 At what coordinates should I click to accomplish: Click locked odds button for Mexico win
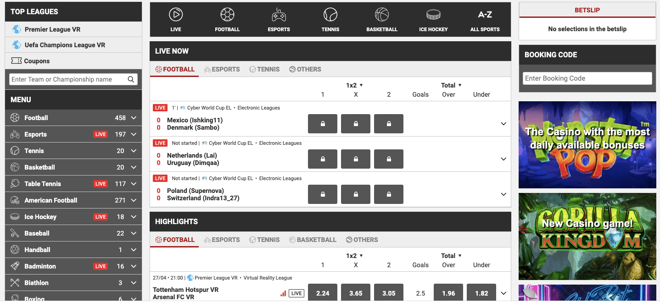(x=323, y=124)
